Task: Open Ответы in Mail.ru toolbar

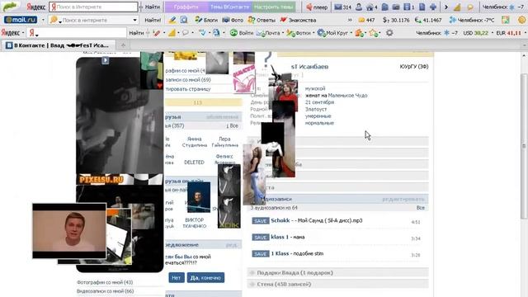Action: click(x=262, y=20)
